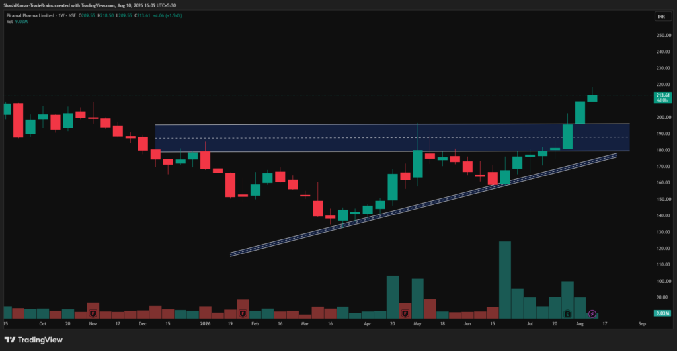
Task: Click the 250.00 price axis label
Action: point(664,36)
